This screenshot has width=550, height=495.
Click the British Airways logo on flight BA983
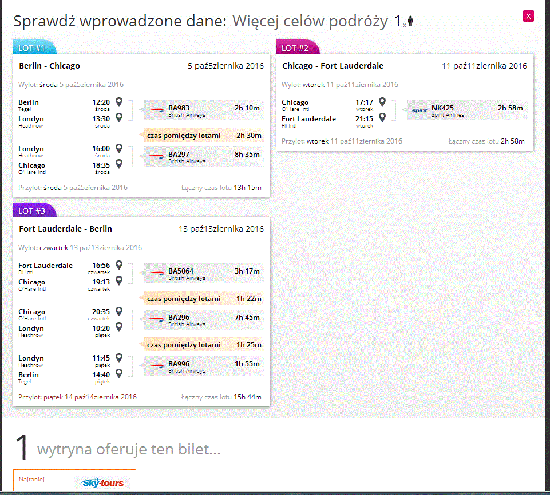[x=156, y=110]
